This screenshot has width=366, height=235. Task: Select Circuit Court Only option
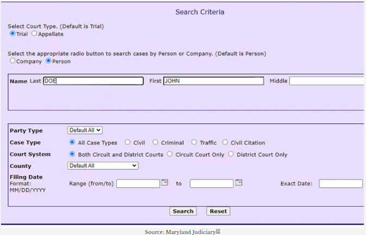coord(170,154)
